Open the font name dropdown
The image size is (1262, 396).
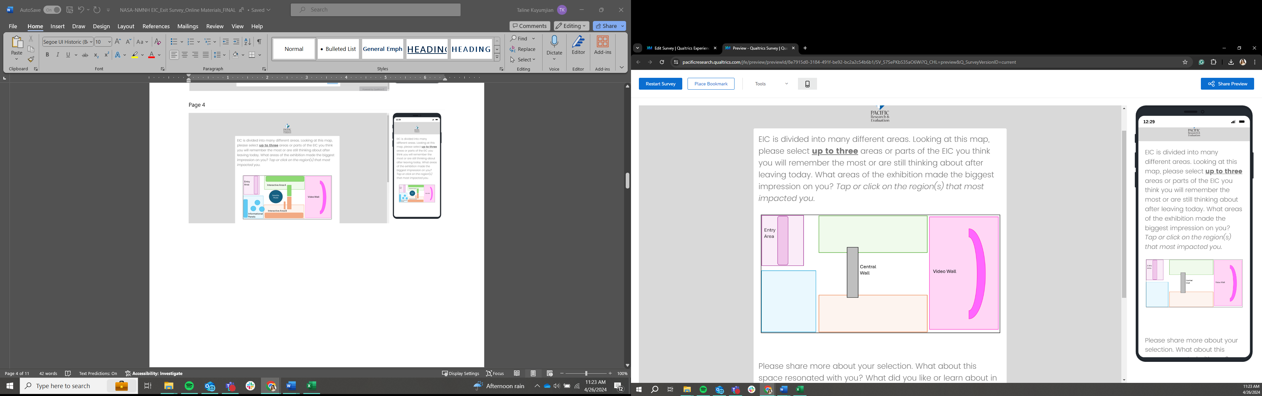(x=91, y=42)
